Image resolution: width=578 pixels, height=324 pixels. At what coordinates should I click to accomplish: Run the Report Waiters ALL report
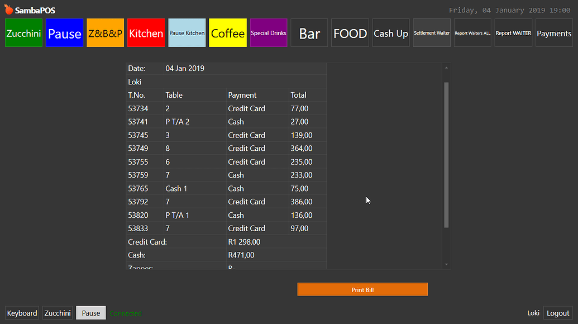pyautogui.click(x=472, y=32)
